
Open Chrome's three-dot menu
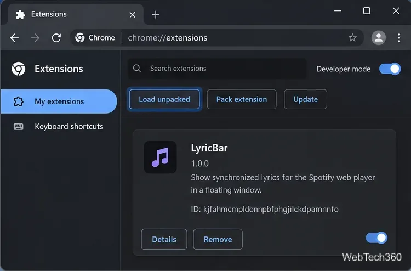399,38
